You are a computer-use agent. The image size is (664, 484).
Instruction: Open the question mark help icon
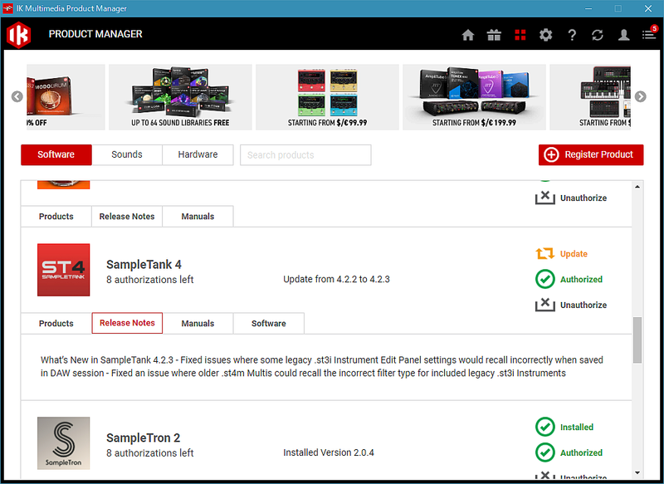tap(572, 35)
